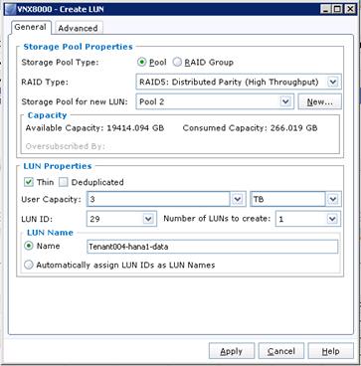Maximize the Create LUN dialog

[337, 9]
